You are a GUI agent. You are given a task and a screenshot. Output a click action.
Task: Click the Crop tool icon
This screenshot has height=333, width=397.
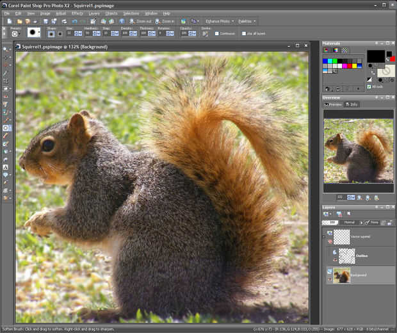pyautogui.click(x=6, y=81)
